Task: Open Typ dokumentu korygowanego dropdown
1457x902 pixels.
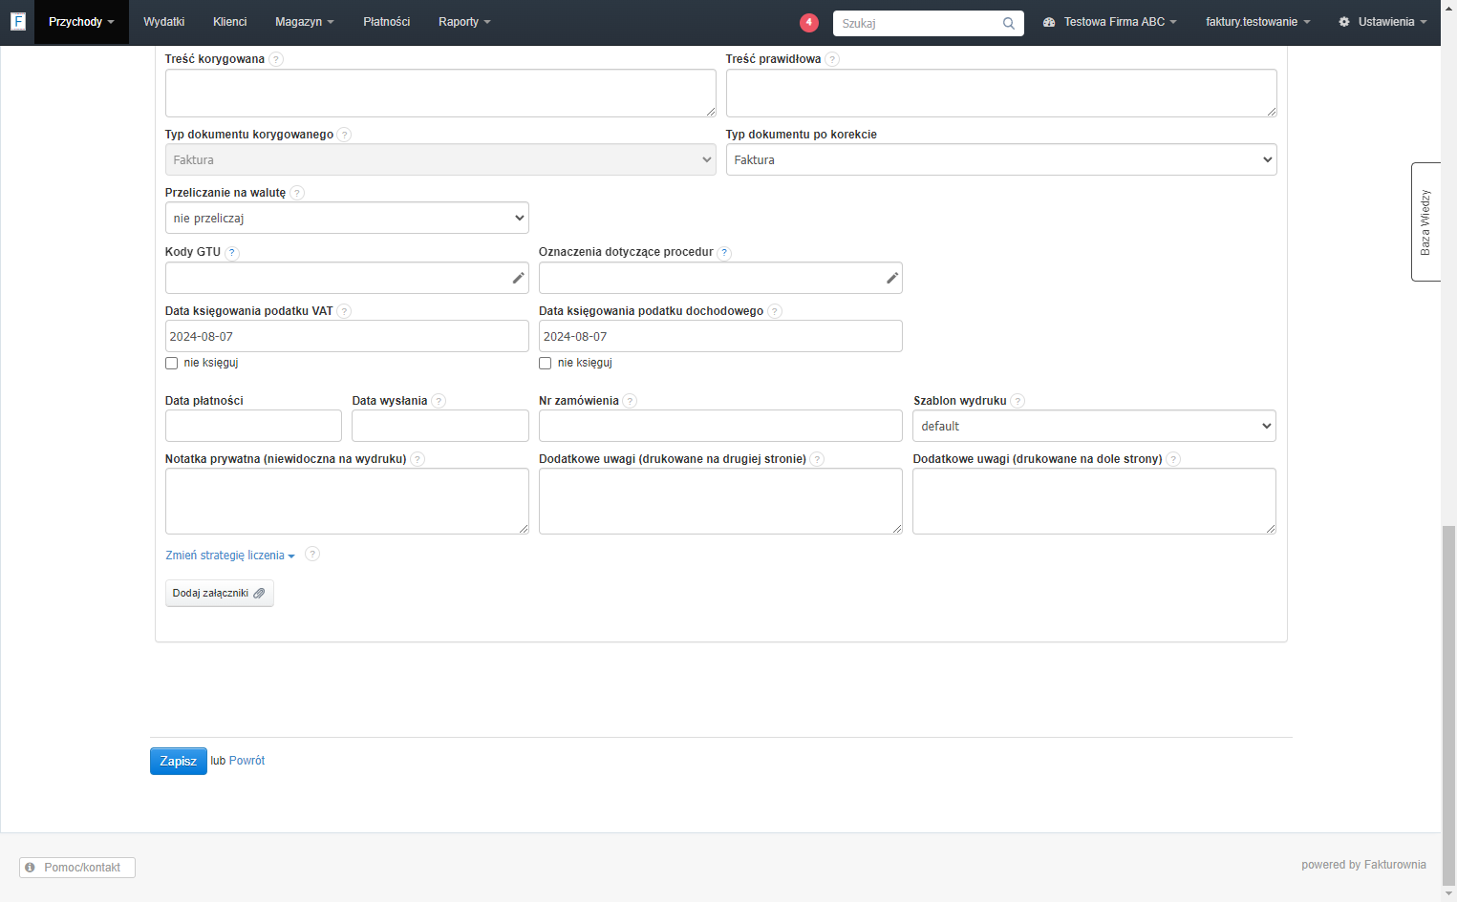Action: click(x=440, y=159)
